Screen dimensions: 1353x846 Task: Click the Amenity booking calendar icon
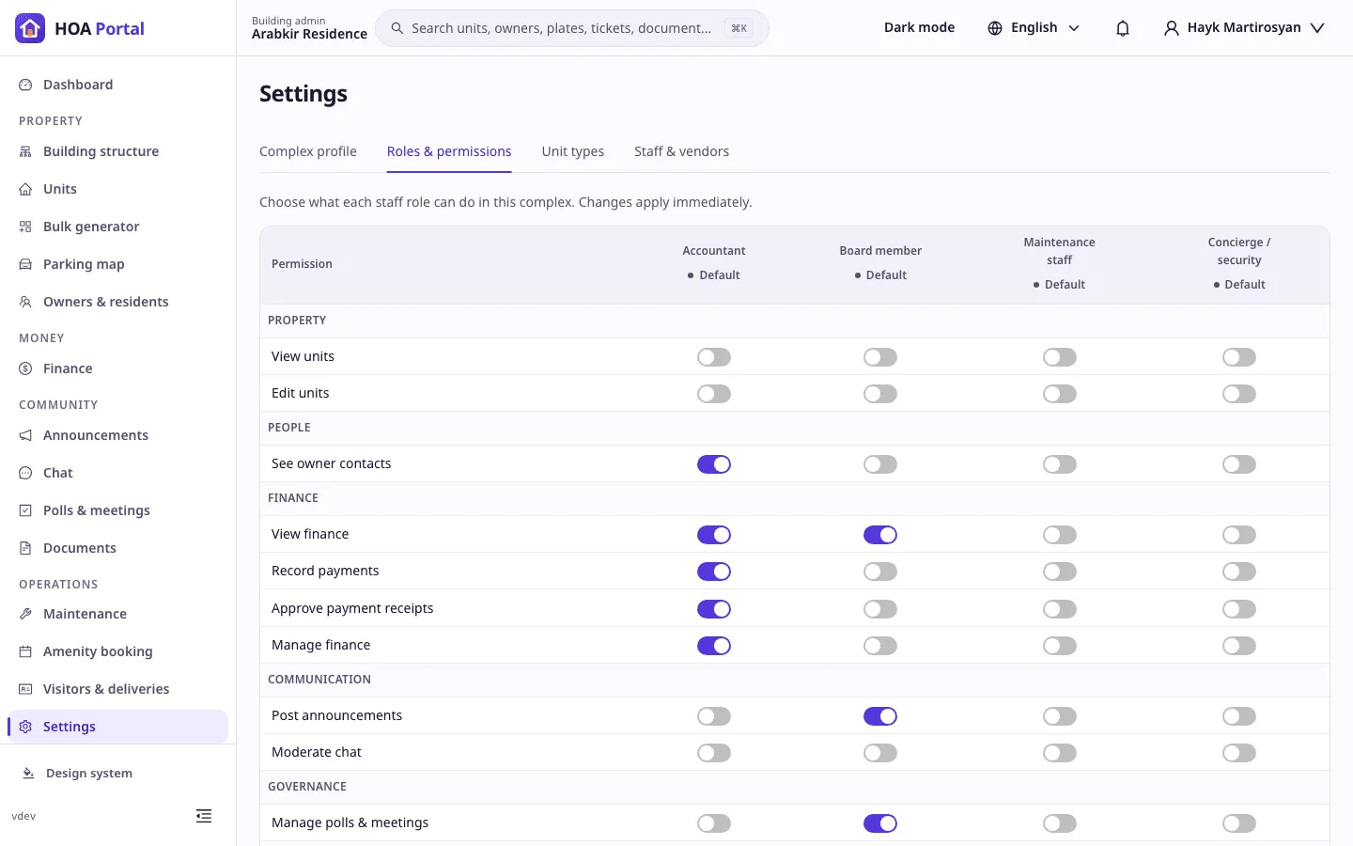(25, 651)
